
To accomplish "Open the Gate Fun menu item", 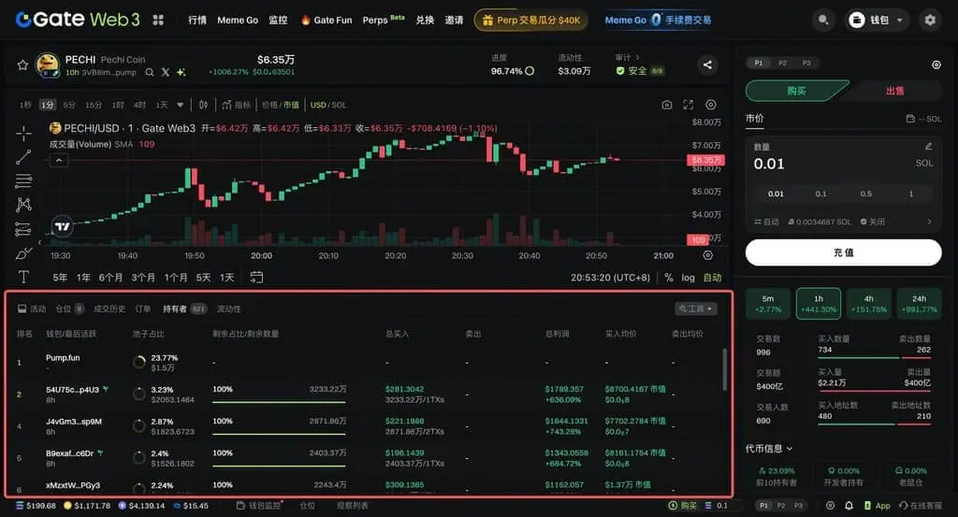I will point(327,21).
